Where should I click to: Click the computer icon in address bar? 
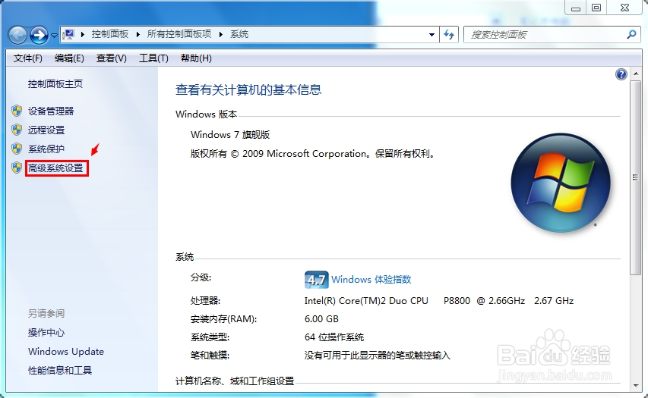68,34
